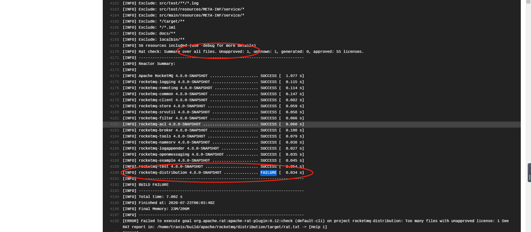
Task: Click the '[ERROR] Failed to execute goal' line
Action: pyautogui.click(x=316, y=221)
